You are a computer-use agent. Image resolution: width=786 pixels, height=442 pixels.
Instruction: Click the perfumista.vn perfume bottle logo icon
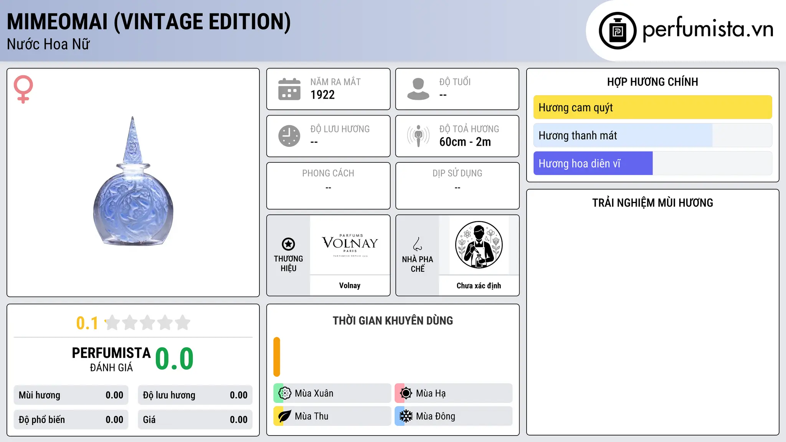618,31
